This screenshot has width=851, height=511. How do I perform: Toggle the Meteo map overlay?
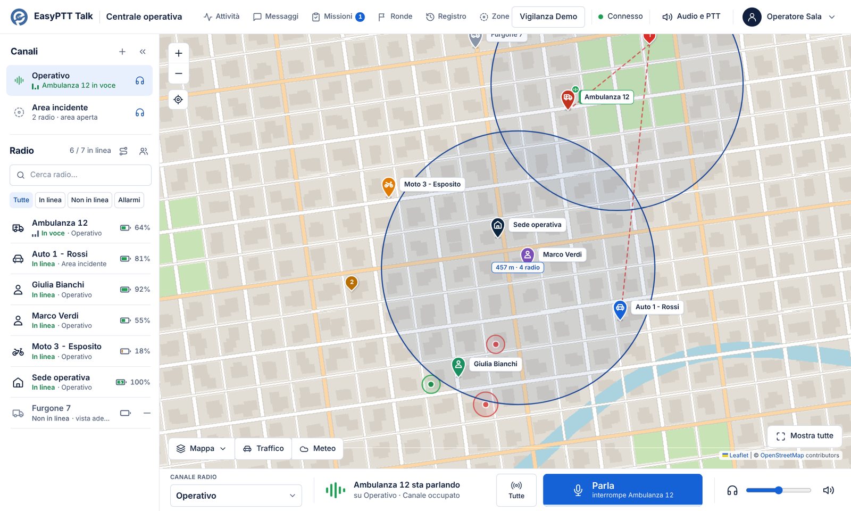coord(318,449)
